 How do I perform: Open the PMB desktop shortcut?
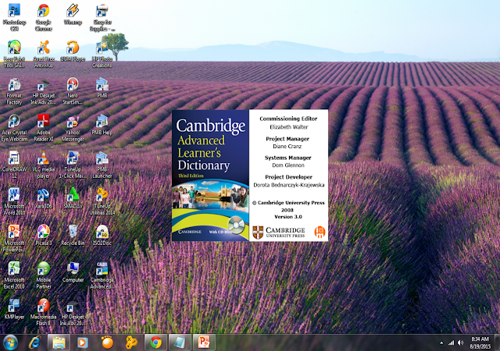click(x=102, y=88)
